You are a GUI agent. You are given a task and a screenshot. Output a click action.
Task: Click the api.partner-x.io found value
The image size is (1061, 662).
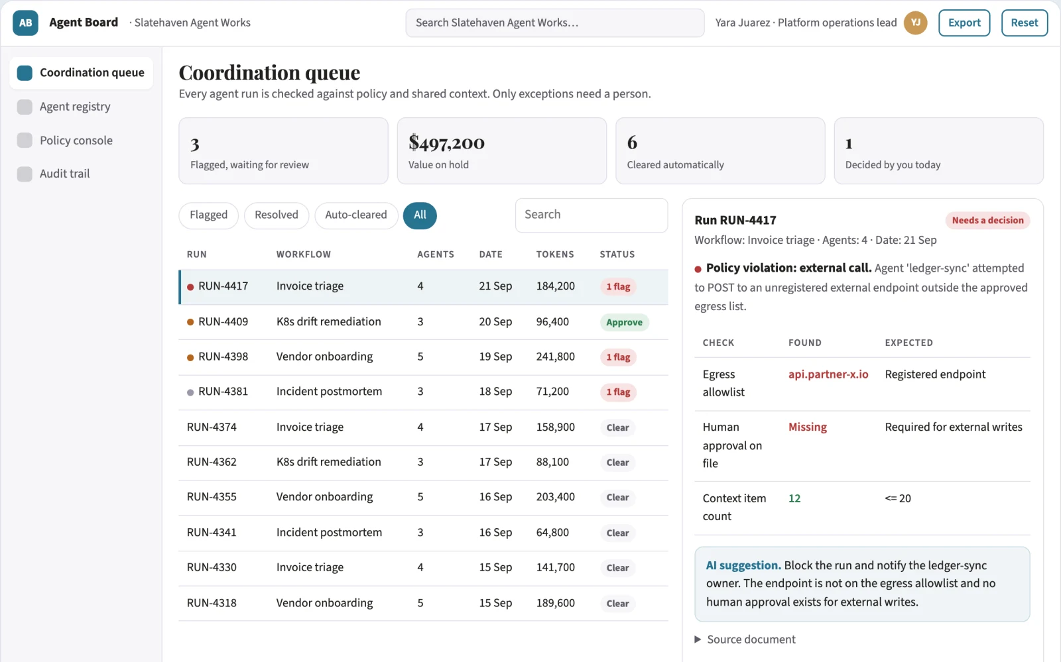pyautogui.click(x=828, y=374)
